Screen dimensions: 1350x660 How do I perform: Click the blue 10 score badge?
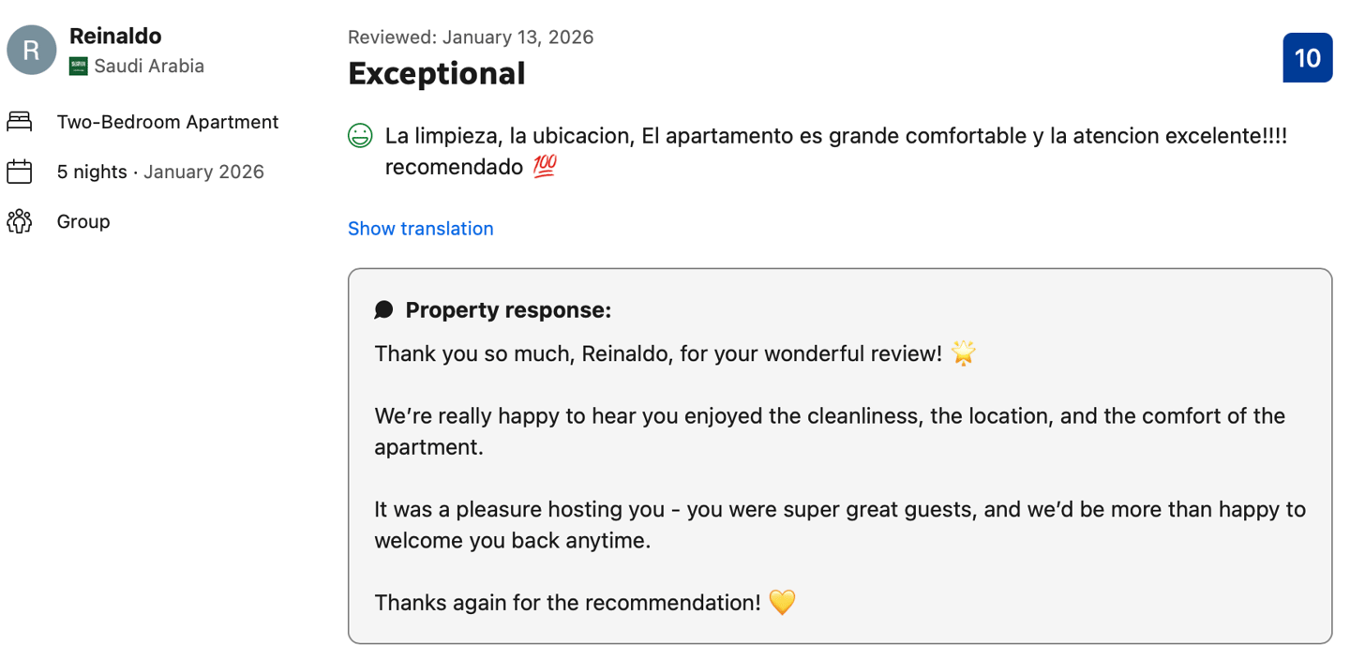click(1307, 58)
